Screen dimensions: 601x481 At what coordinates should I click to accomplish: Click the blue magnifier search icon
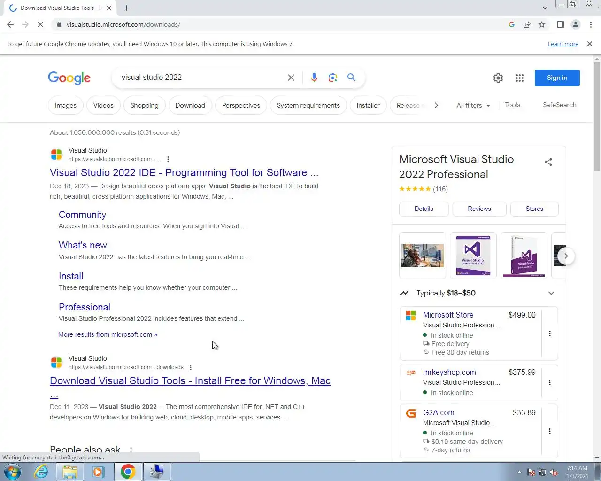[351, 78]
